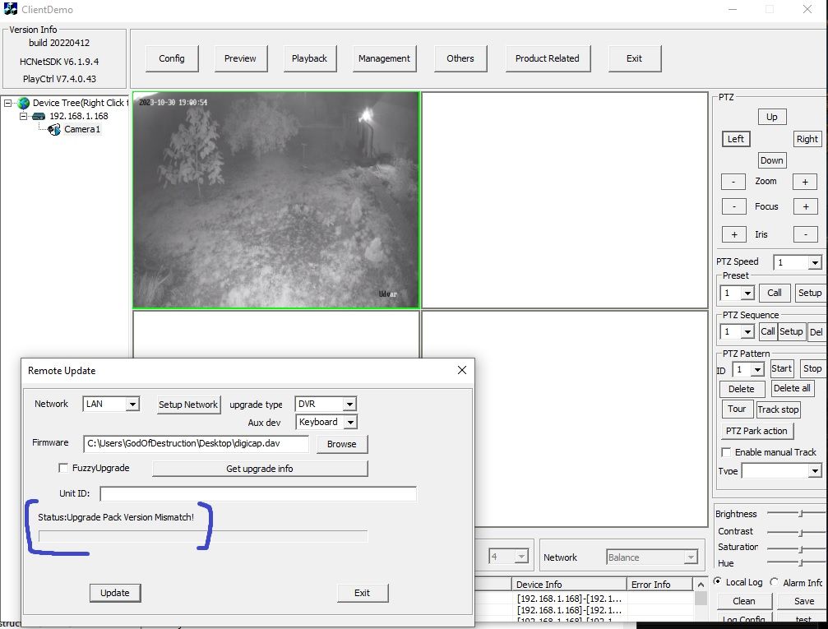Click the PTZ Pattern Stop button
828x629 pixels.
point(812,368)
